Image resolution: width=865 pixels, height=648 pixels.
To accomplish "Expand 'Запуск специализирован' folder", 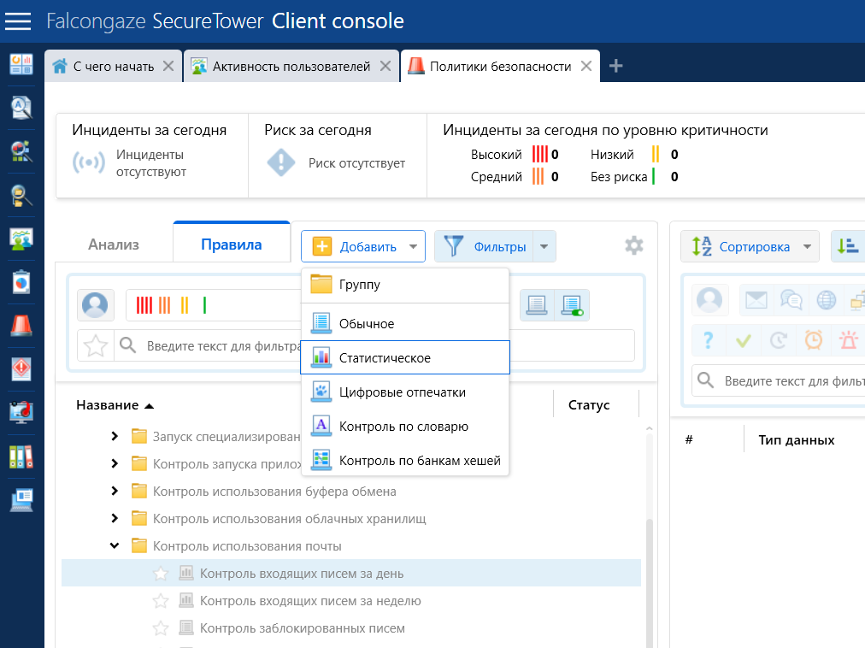I will pos(115,437).
